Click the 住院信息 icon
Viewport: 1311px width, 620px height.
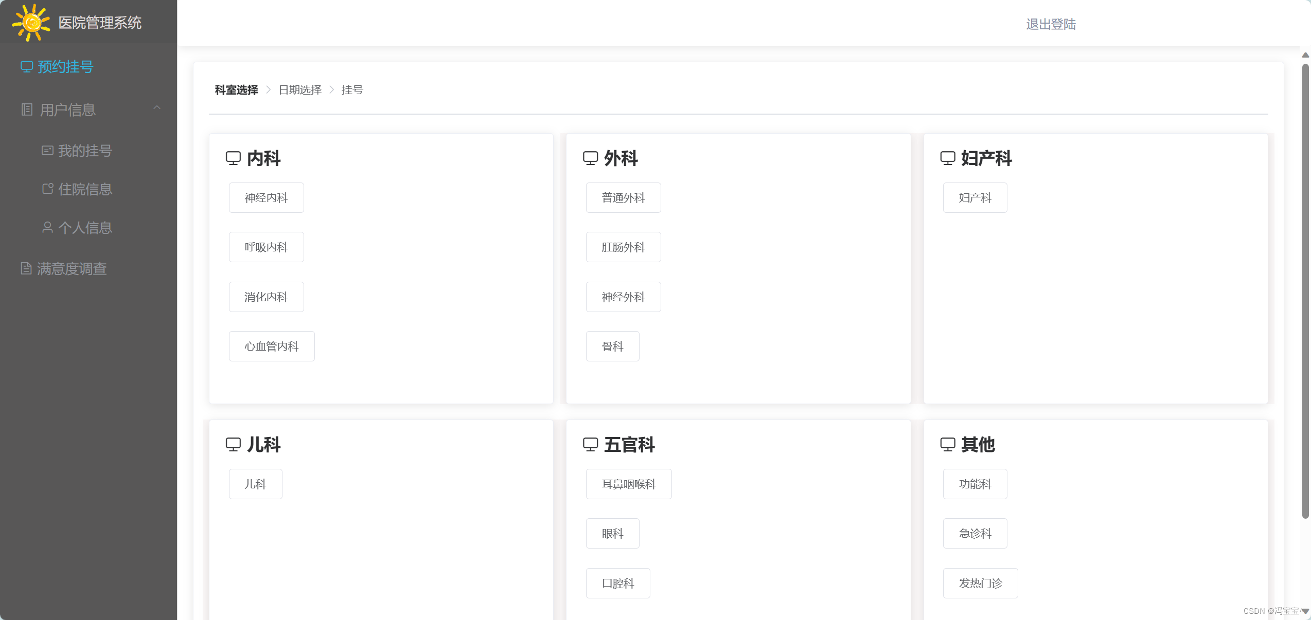47,189
